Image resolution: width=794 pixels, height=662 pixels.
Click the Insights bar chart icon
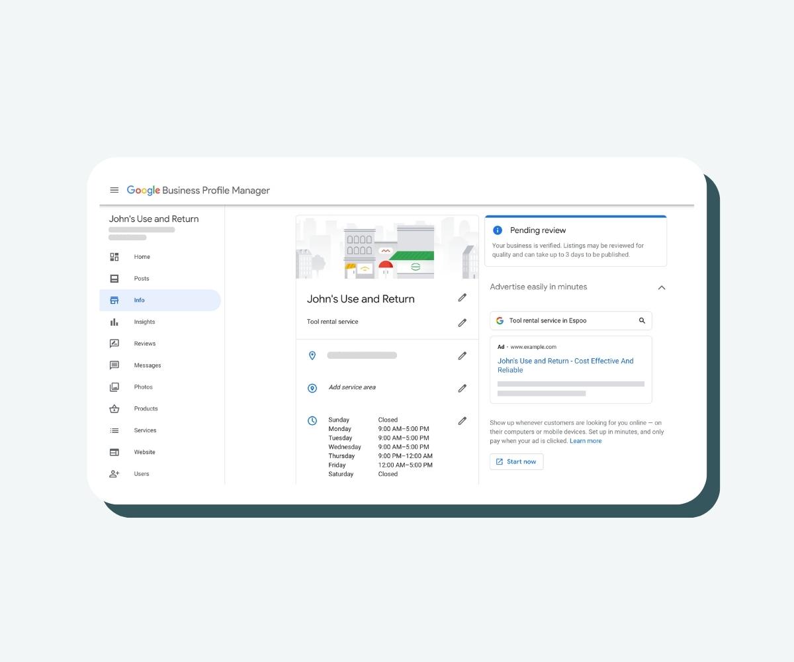click(114, 322)
